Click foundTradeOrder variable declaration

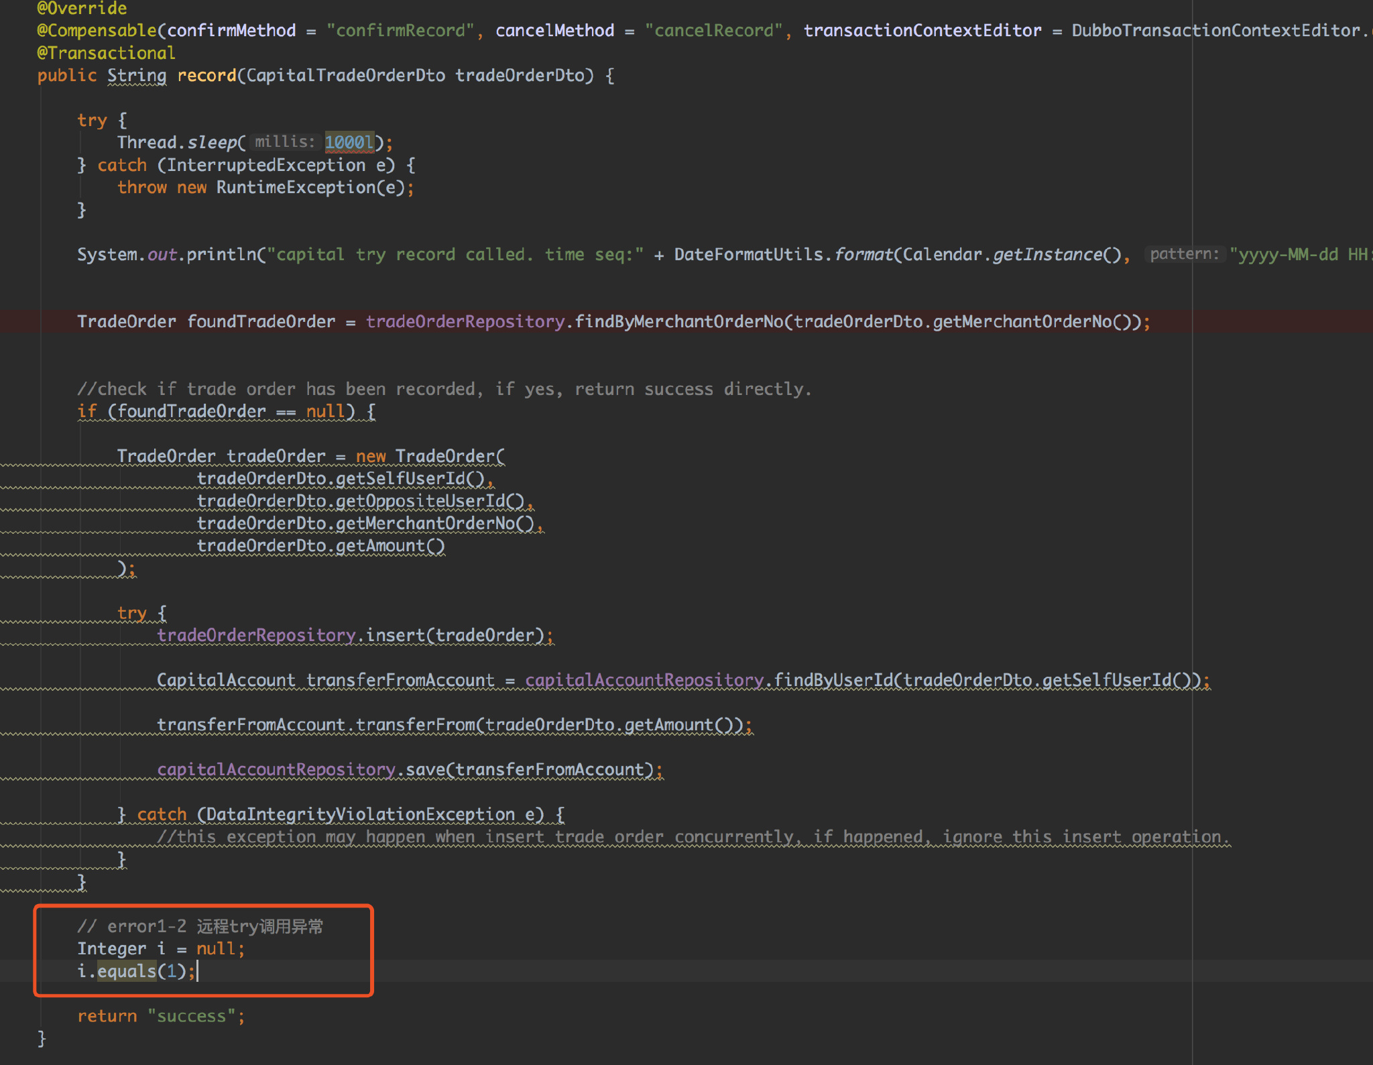(261, 322)
